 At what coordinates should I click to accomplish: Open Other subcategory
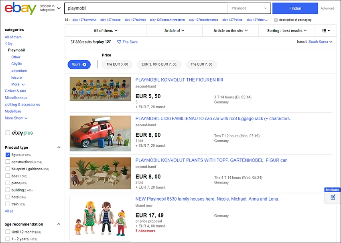click(16, 57)
